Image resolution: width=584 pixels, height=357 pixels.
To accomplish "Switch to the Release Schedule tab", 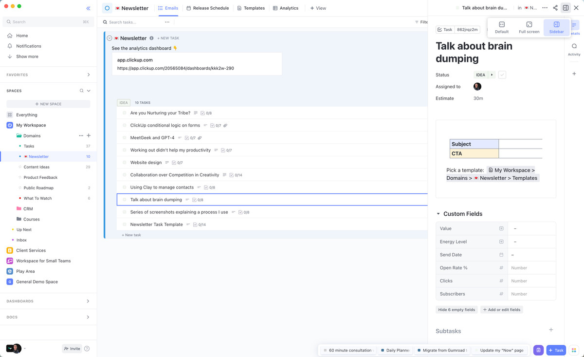I will click(207, 8).
